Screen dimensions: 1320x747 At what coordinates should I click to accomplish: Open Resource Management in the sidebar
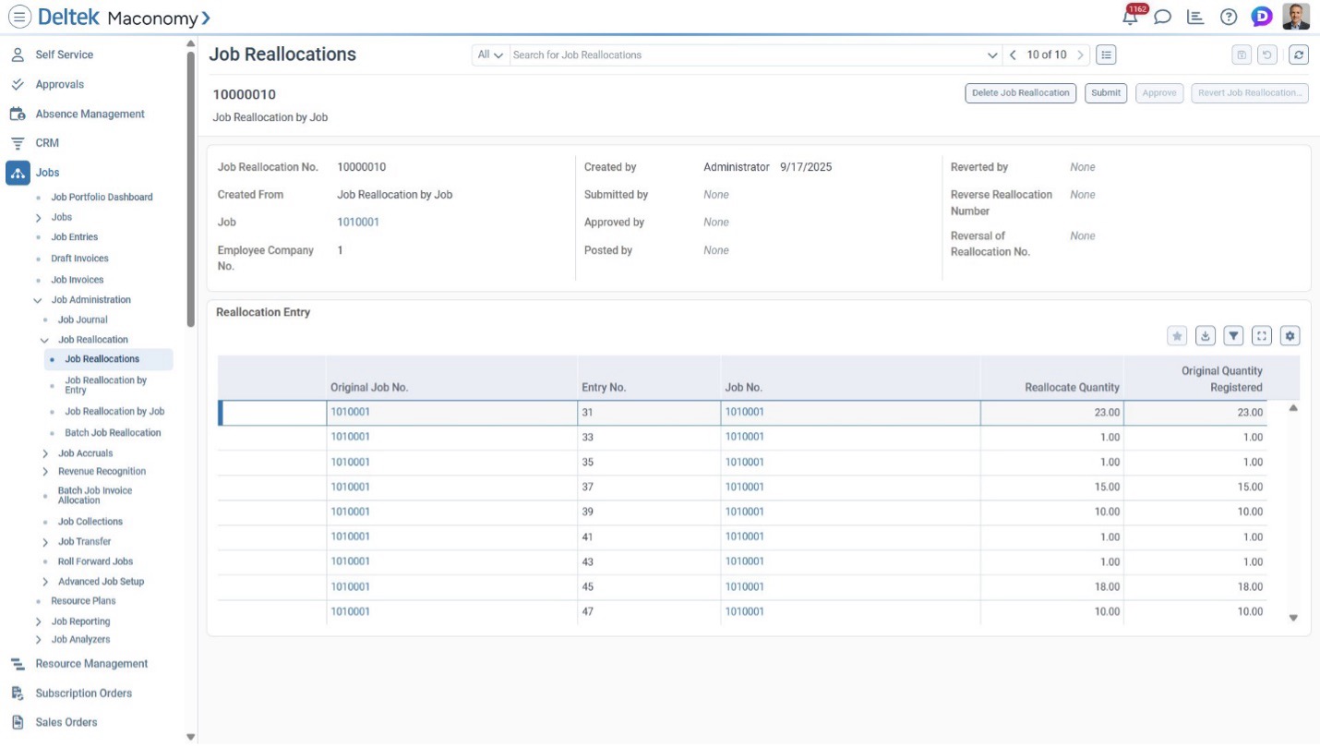pos(91,664)
